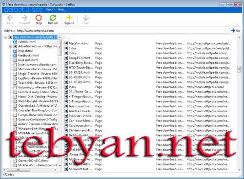Click the tree panel horizontal scrollbar thumb

[18, 170]
